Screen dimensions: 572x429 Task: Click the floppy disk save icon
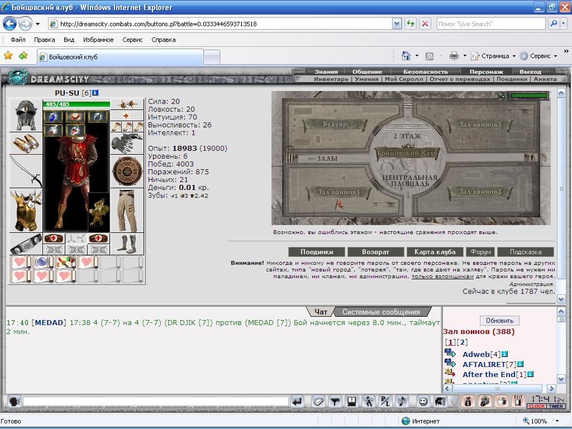pyautogui.click(x=352, y=402)
